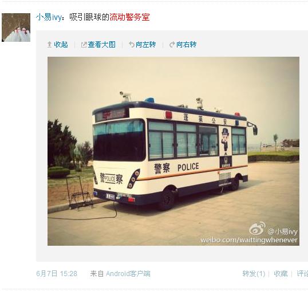
Task: Select 向左转 to rotate left
Action: tap(146, 45)
